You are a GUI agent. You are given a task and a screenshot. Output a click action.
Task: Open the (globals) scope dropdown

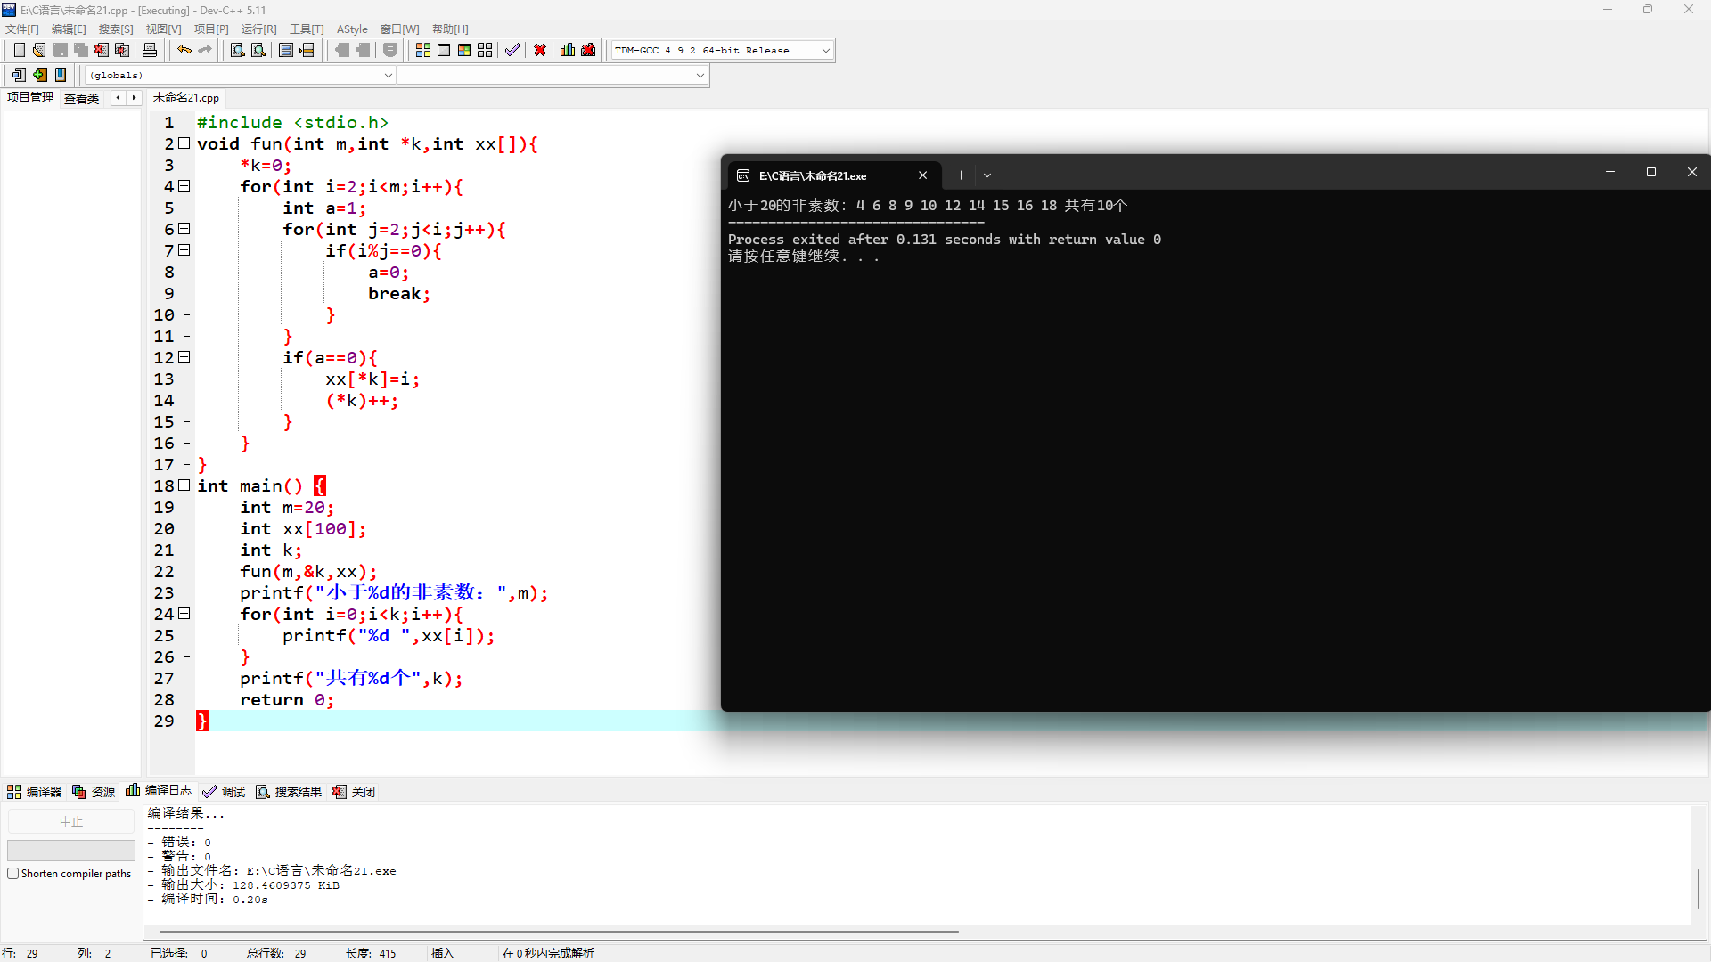pyautogui.click(x=388, y=76)
